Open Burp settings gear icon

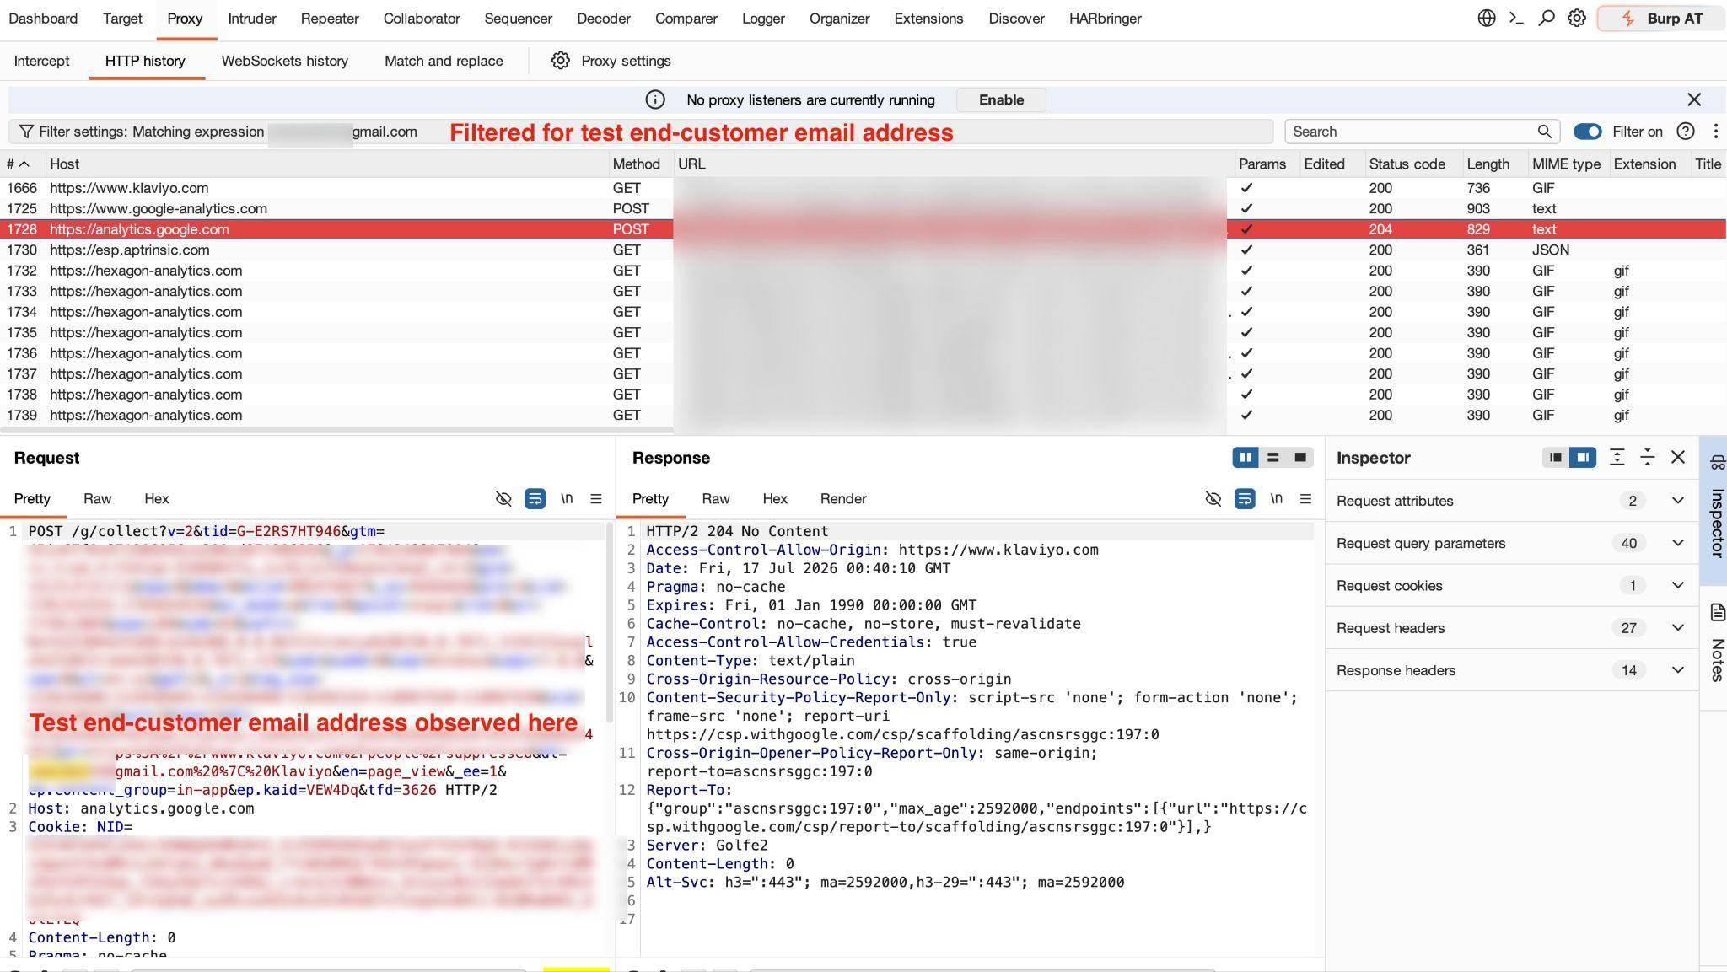pyautogui.click(x=1577, y=19)
